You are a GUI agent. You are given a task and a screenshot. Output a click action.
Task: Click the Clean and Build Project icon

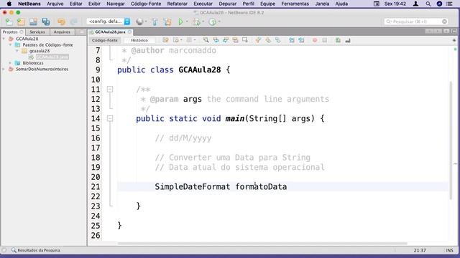167,21
